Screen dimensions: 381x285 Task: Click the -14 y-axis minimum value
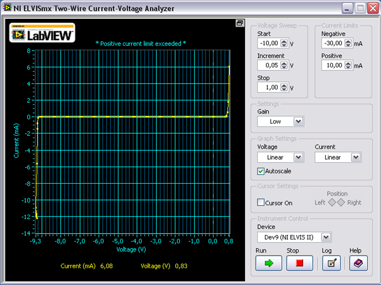pos(26,233)
